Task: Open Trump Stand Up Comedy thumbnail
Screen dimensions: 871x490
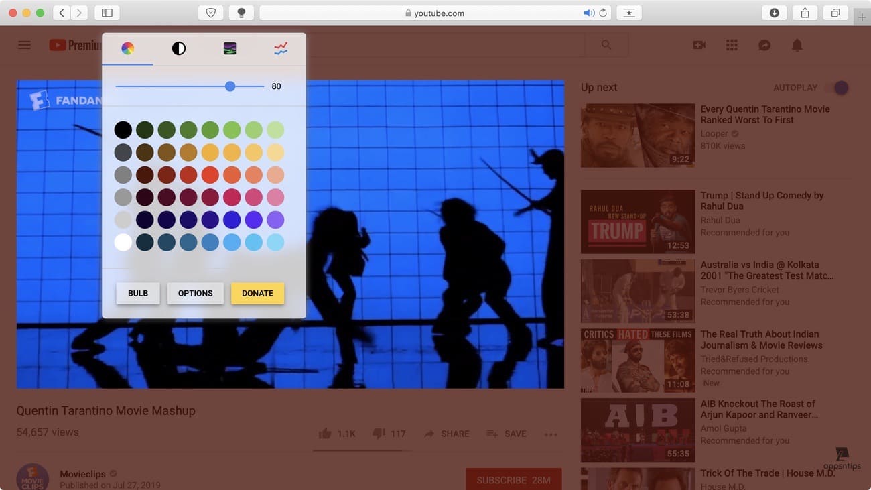Action: [638, 222]
